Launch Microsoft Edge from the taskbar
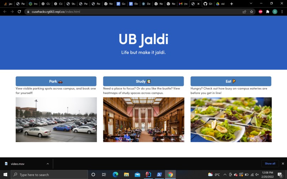The height and width of the screenshot is (179, 287). click(x=115, y=175)
